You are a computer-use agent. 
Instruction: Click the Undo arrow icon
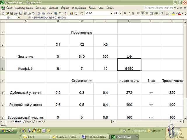click(48, 13)
